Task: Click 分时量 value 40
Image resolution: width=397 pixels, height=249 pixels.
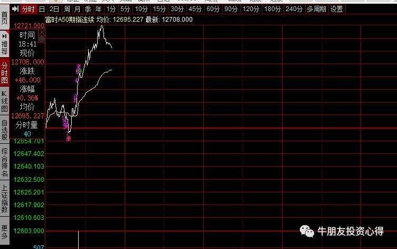Action: point(27,134)
